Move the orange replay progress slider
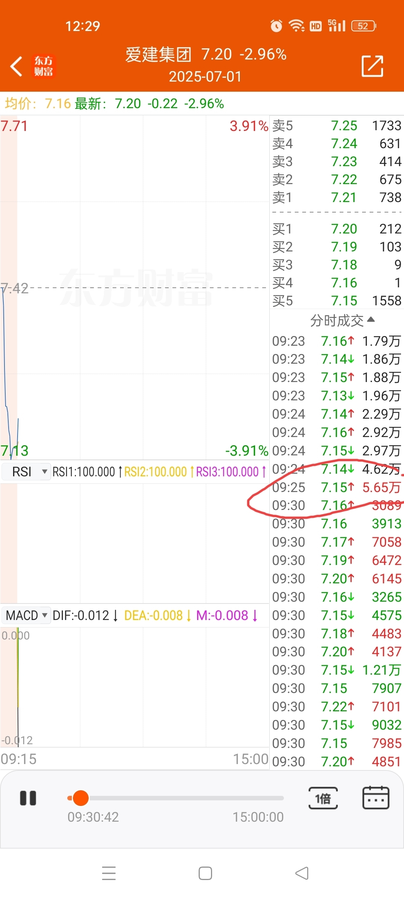The image size is (404, 898). 80,798
